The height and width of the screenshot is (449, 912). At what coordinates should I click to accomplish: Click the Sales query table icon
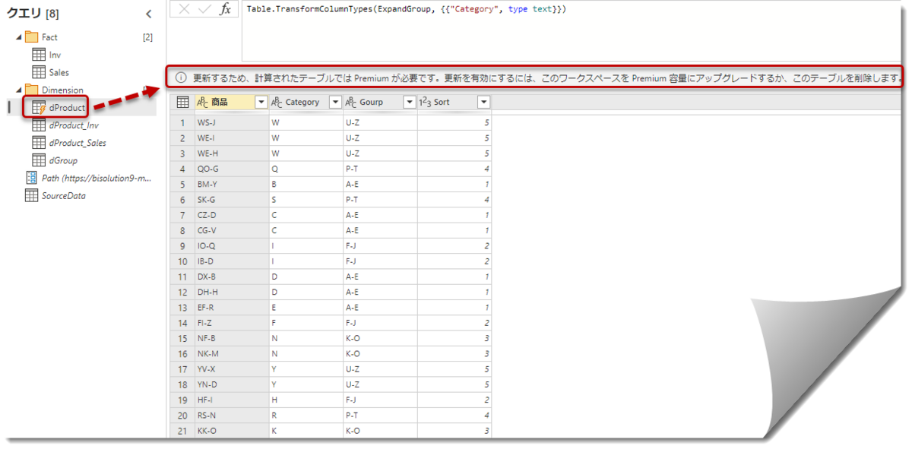point(39,72)
